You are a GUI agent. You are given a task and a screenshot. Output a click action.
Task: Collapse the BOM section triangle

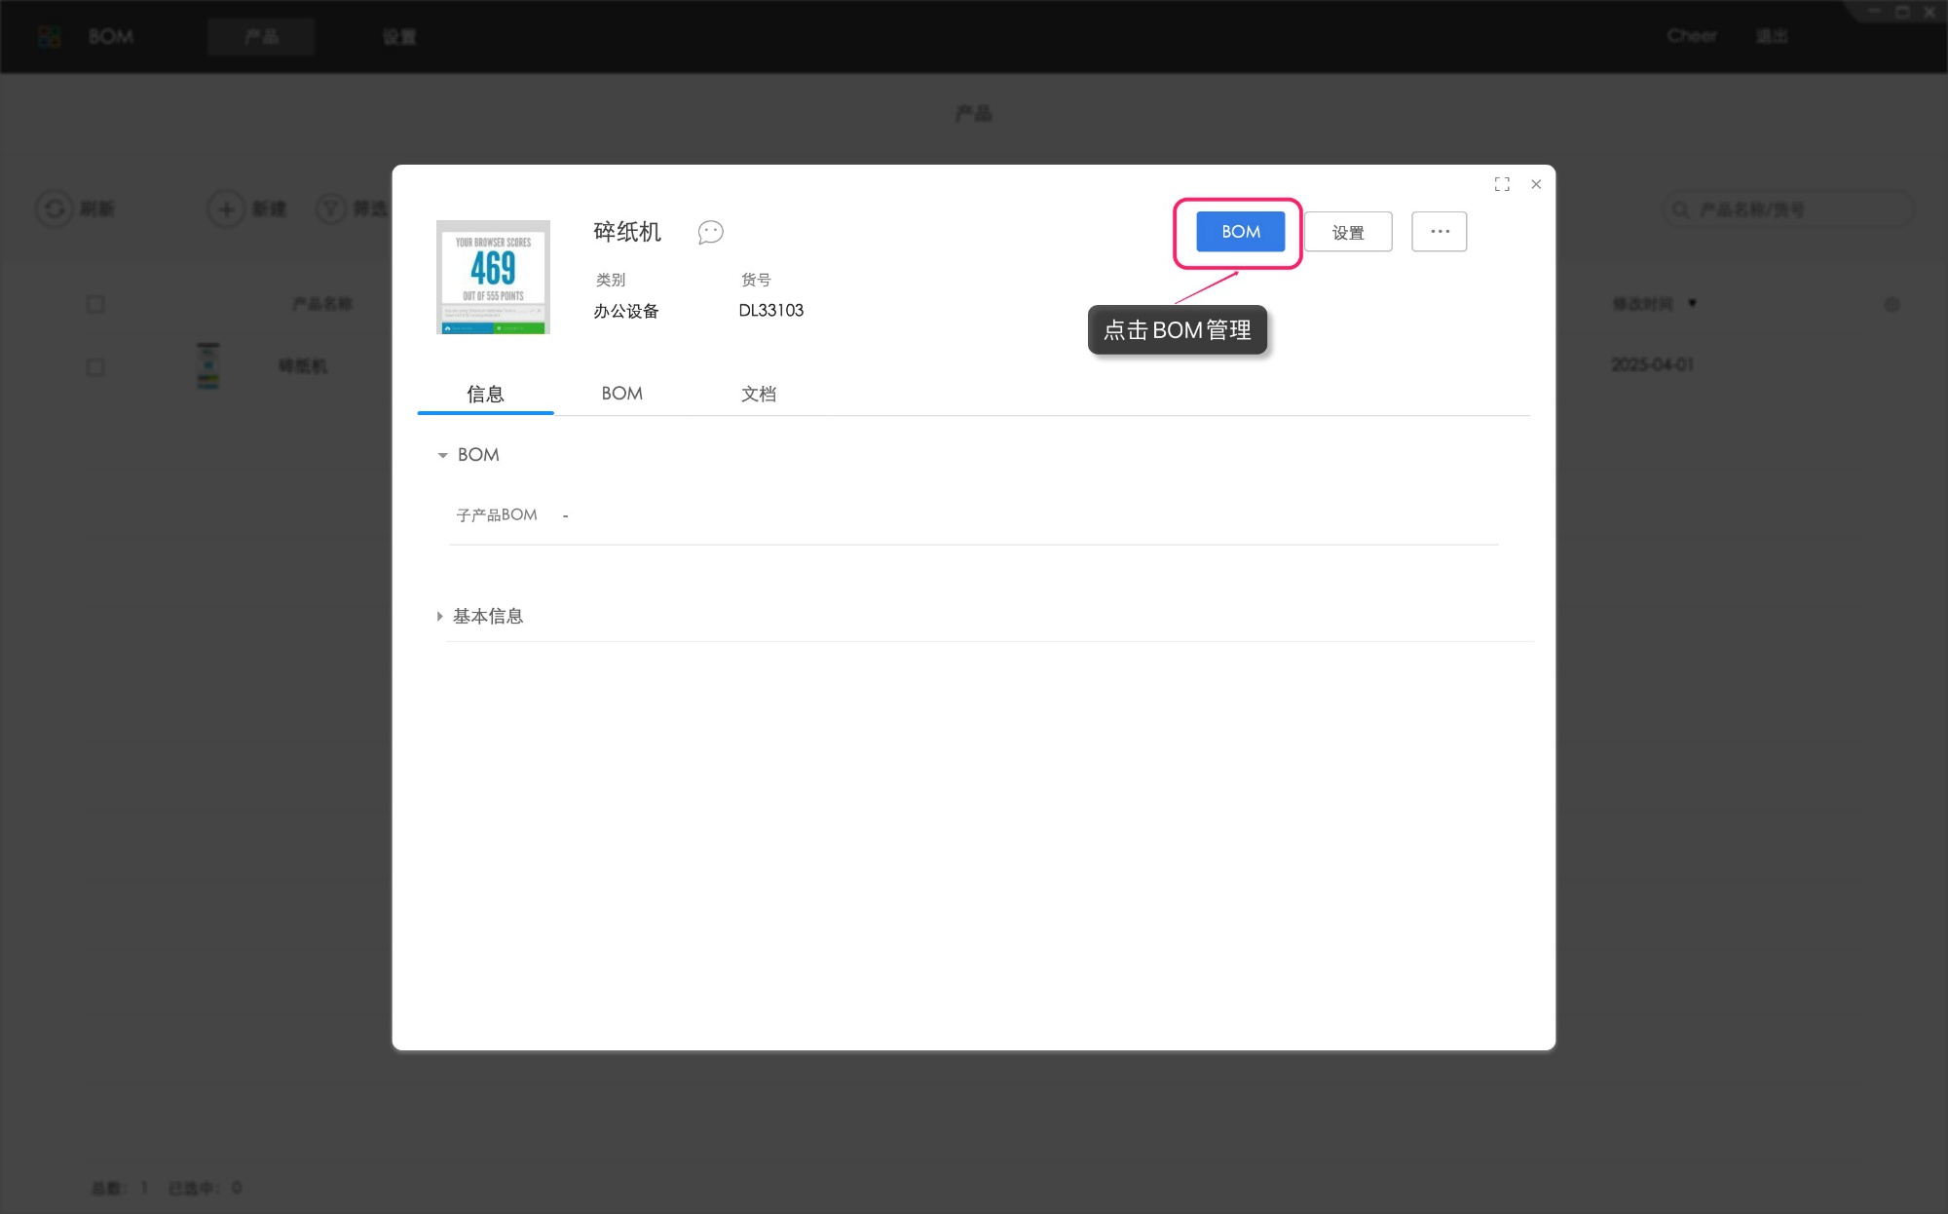coord(442,455)
